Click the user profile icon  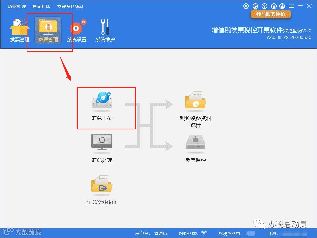pos(282,6)
